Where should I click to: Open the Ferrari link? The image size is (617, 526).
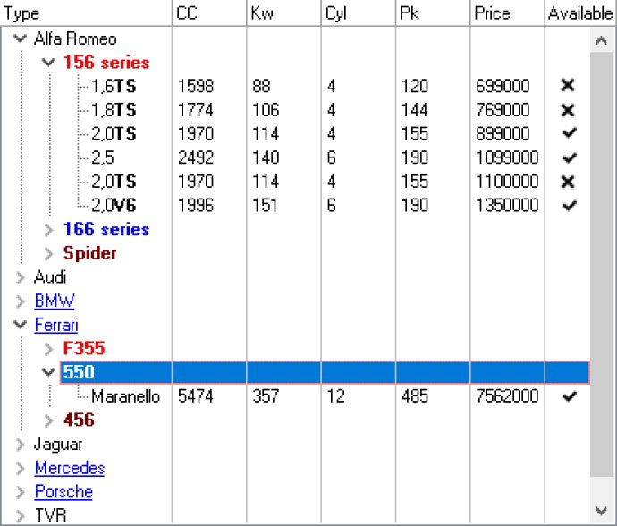click(56, 326)
